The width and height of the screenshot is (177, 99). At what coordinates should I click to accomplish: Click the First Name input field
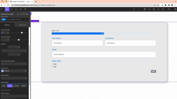[x=77, y=43]
